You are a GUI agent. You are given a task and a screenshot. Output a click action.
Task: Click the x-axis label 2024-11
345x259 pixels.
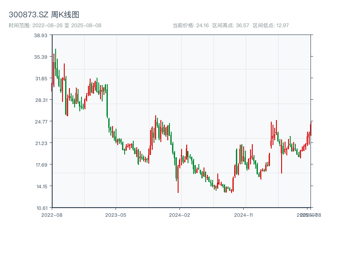[x=243, y=215]
